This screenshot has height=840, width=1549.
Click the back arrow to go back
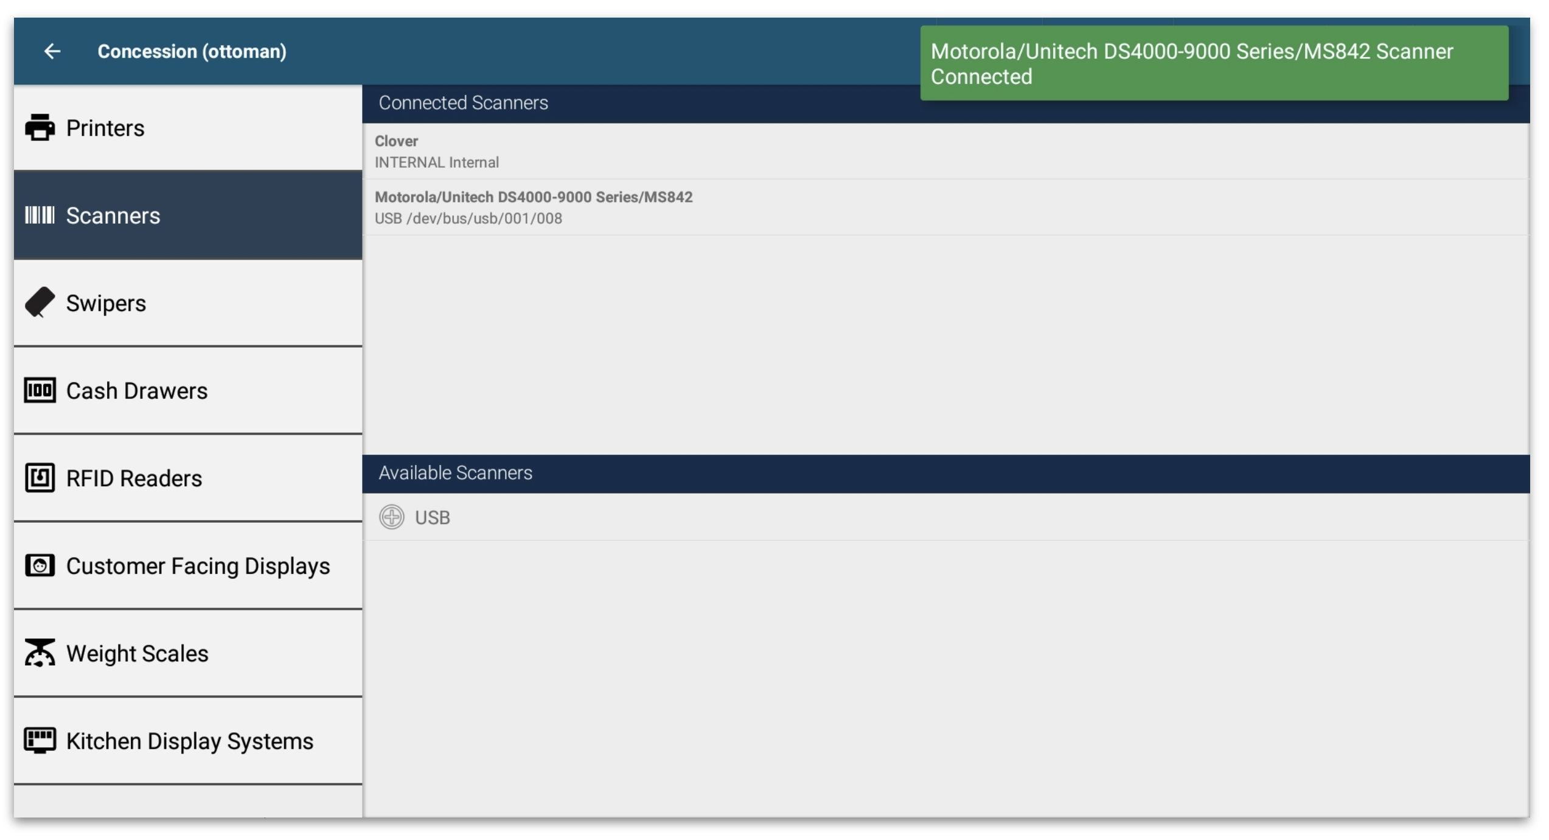(x=52, y=50)
